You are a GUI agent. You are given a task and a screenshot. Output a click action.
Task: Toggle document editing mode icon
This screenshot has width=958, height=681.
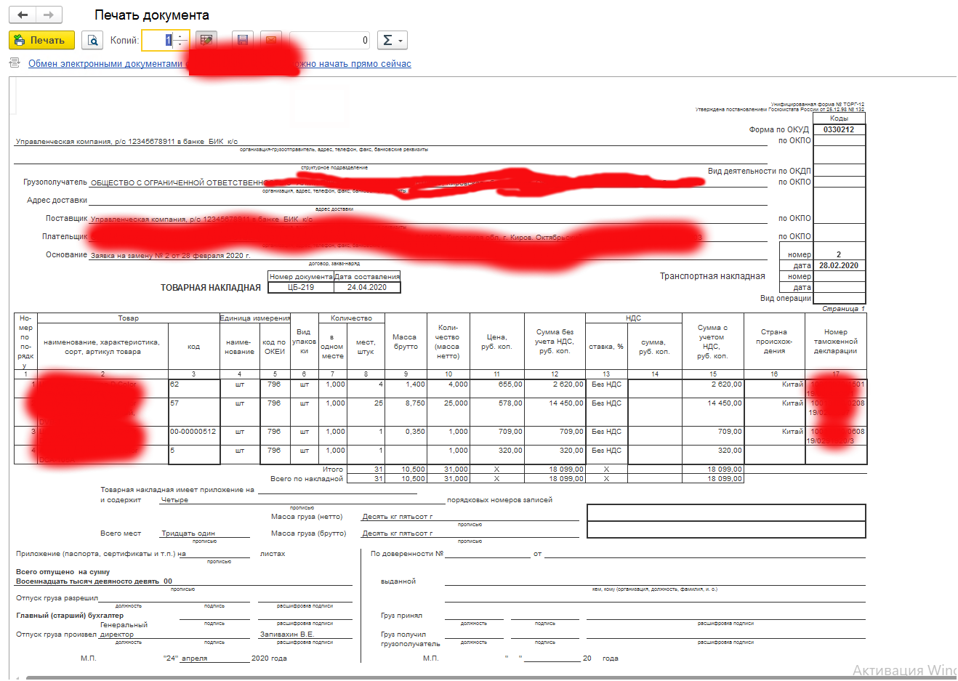pos(207,40)
